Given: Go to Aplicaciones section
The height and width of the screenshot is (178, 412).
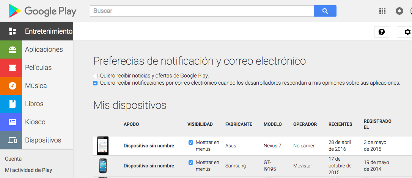Looking at the screenshot, I should coord(44,50).
